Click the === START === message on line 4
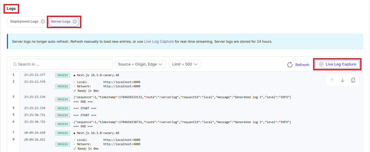The width and height of the screenshot is (370, 152). (85, 108)
